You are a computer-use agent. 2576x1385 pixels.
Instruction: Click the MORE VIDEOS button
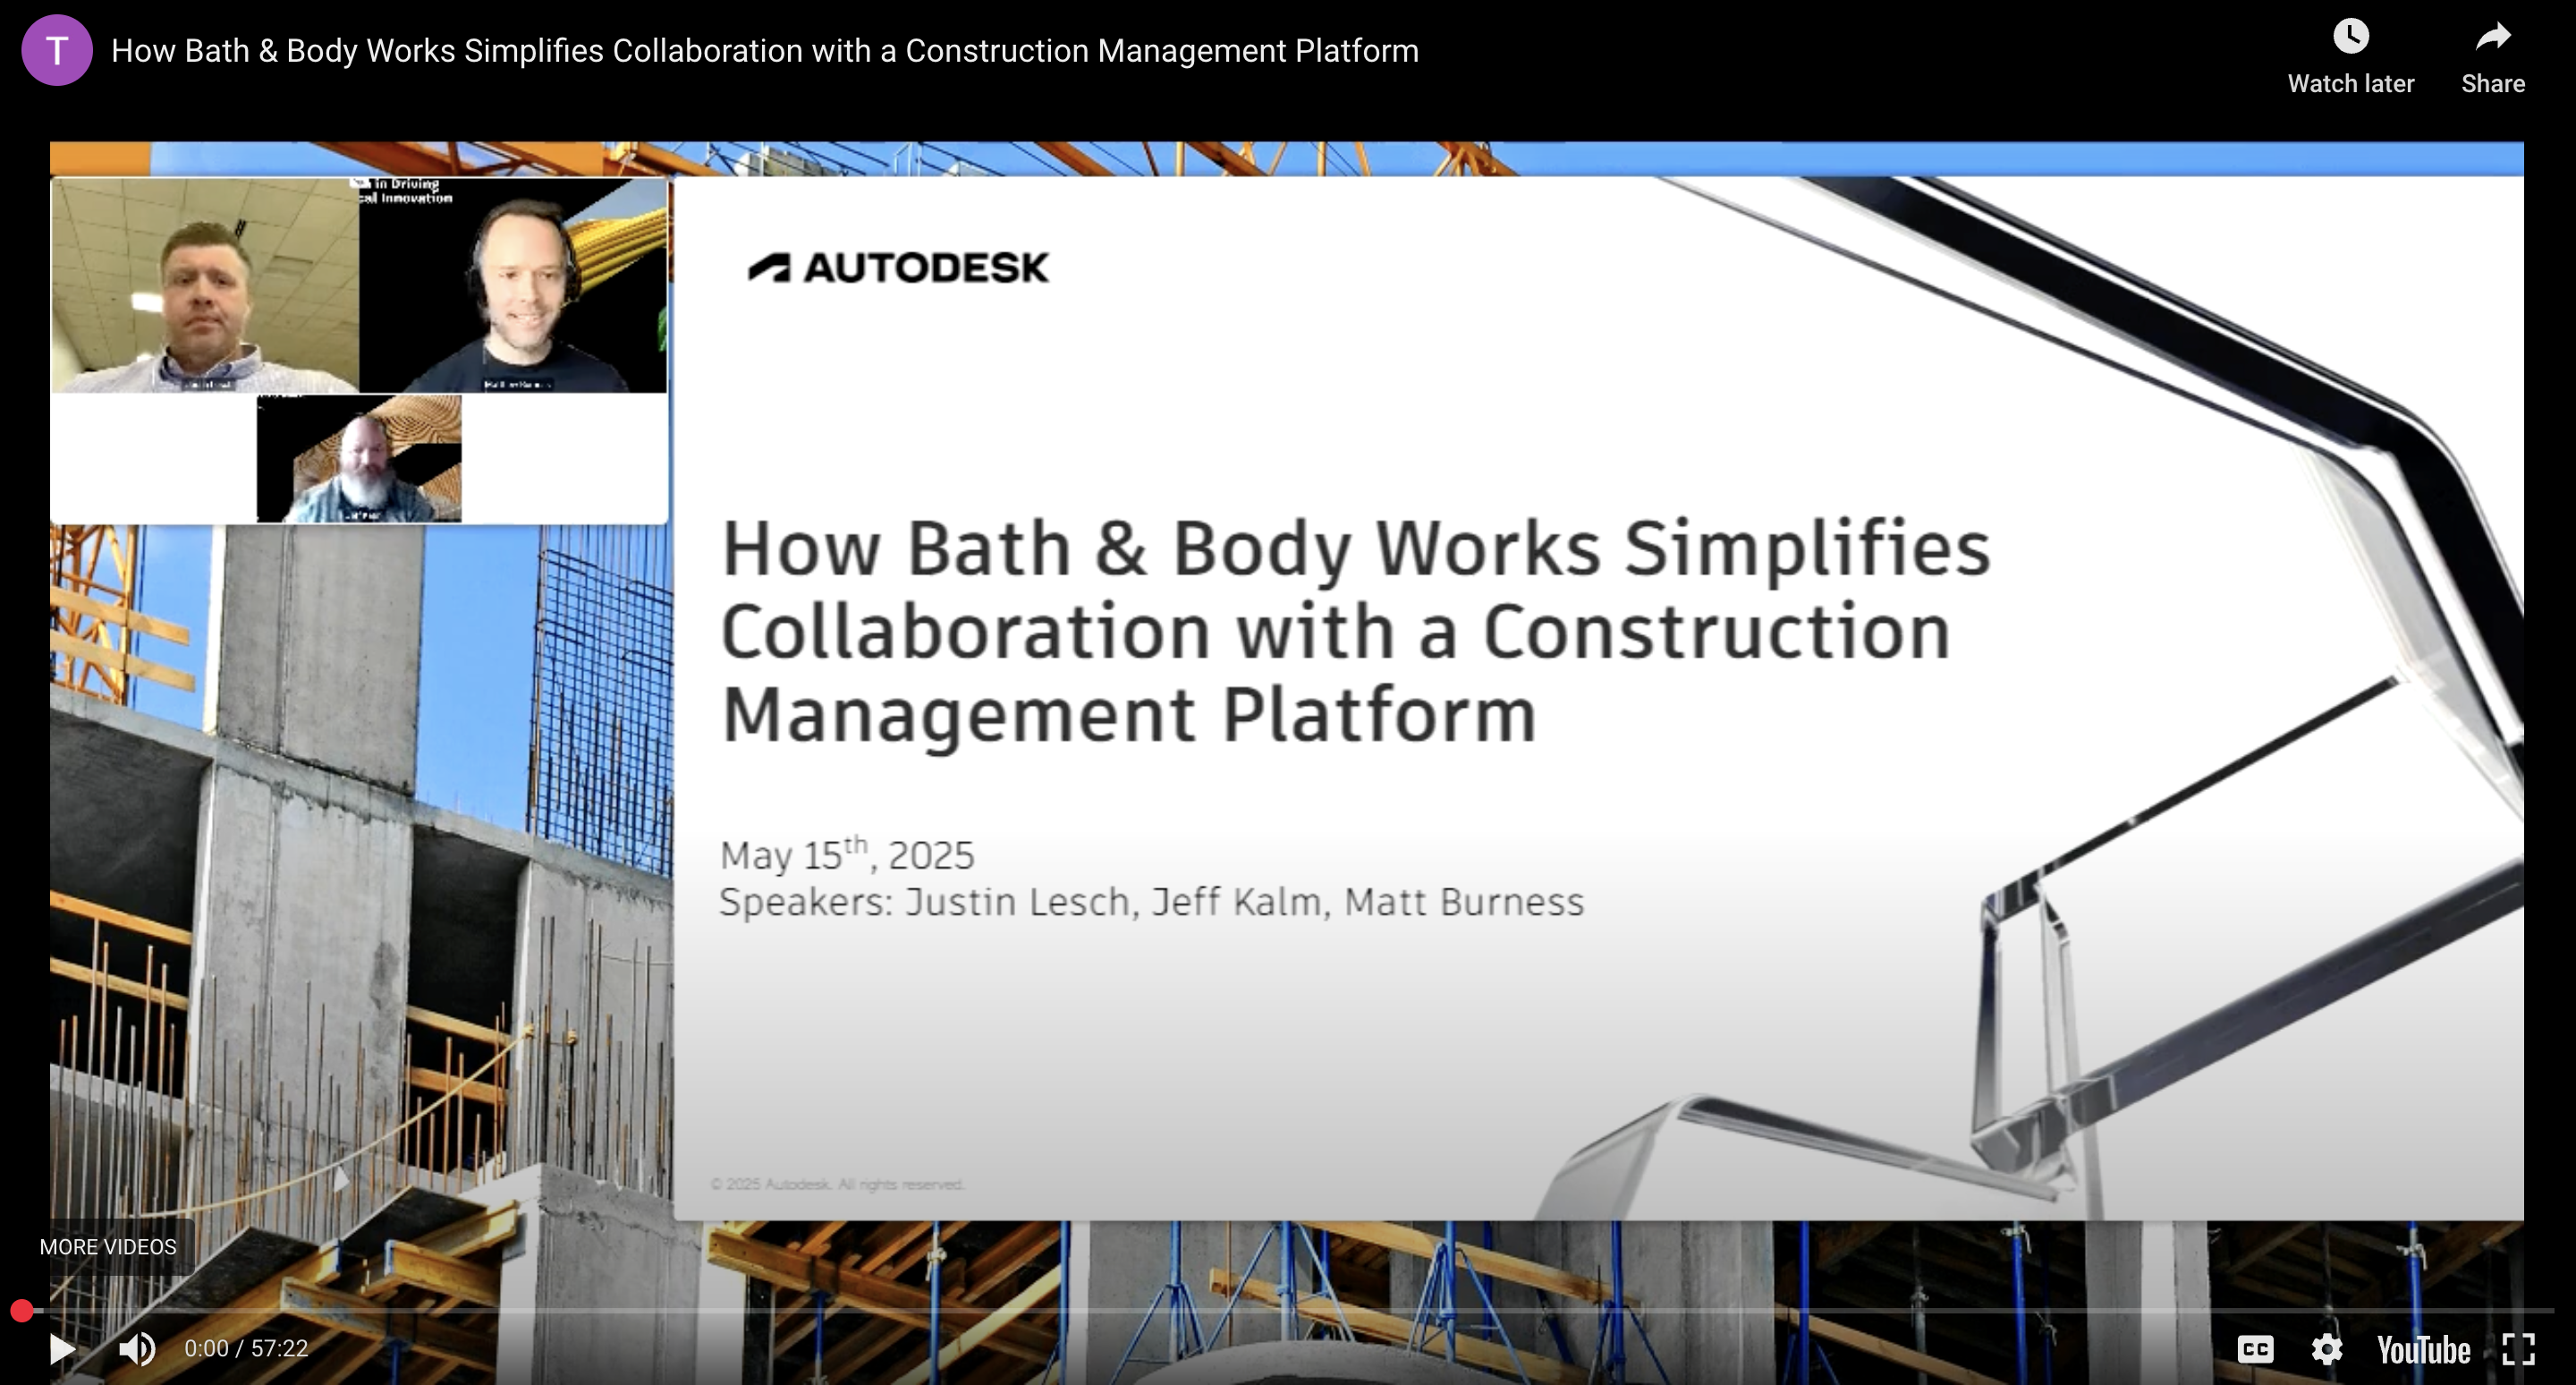click(108, 1246)
